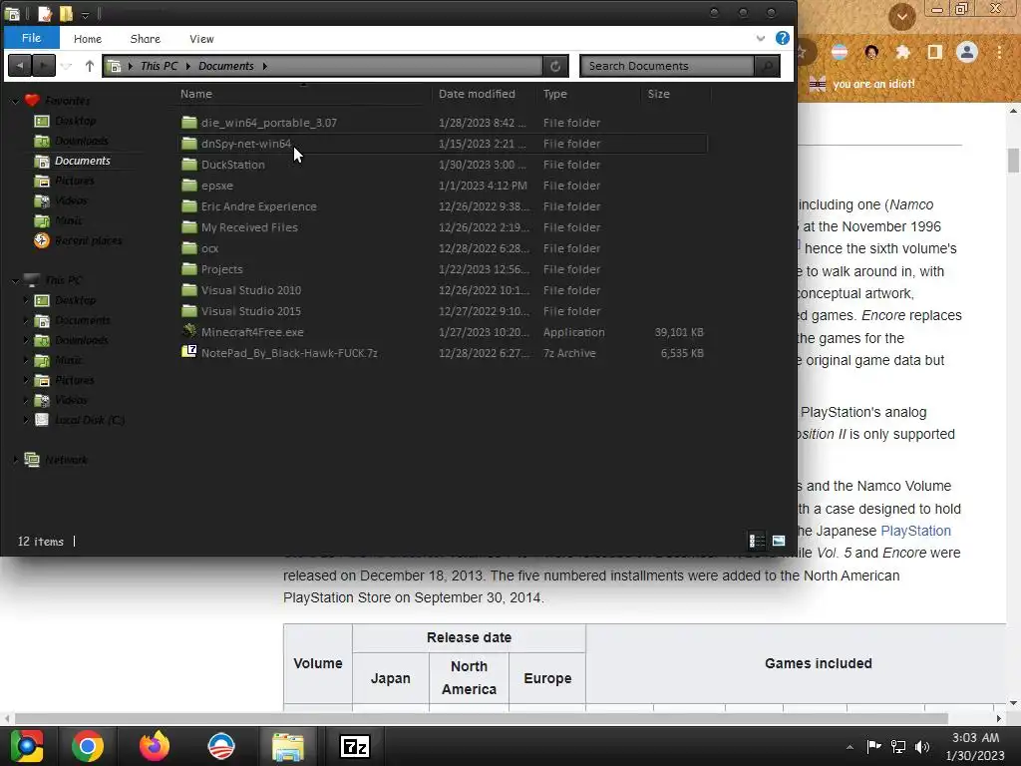The height and width of the screenshot is (766, 1021).
Task: Open browser profile avatar icon
Action: 967,52
